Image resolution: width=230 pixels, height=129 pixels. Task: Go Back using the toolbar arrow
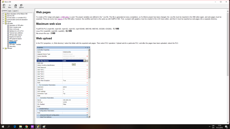pyautogui.click(x=10, y=6)
